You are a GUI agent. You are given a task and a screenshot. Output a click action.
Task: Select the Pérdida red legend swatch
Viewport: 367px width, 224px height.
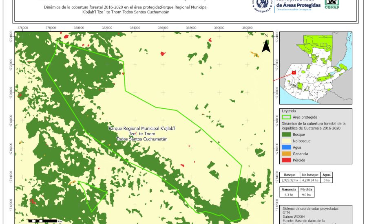coord(287,160)
